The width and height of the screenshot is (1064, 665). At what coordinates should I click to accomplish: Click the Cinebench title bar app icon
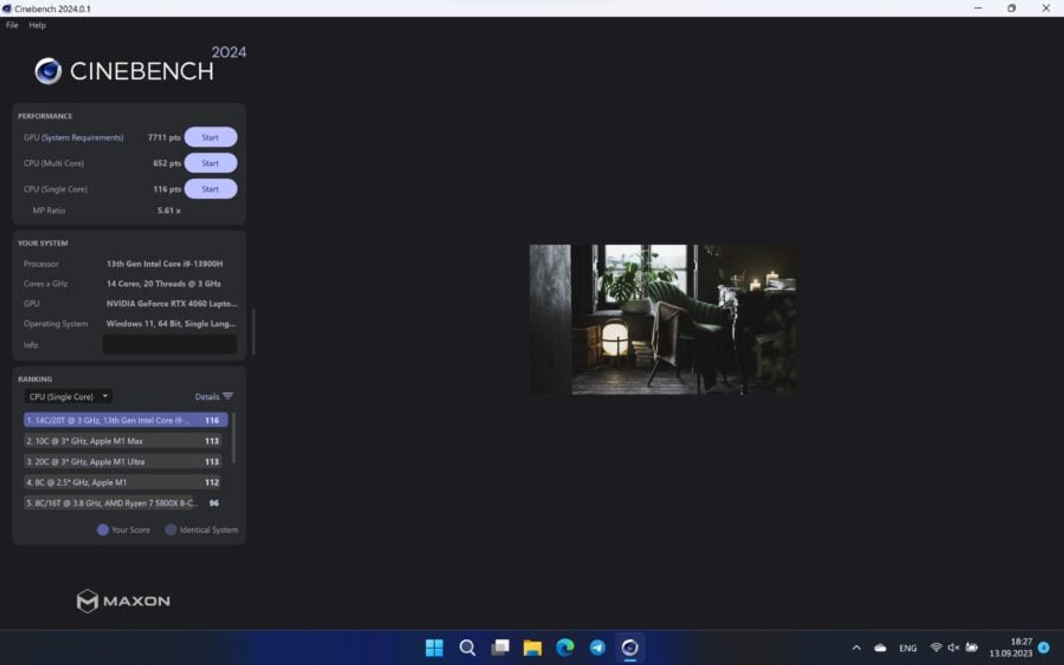[7, 8]
